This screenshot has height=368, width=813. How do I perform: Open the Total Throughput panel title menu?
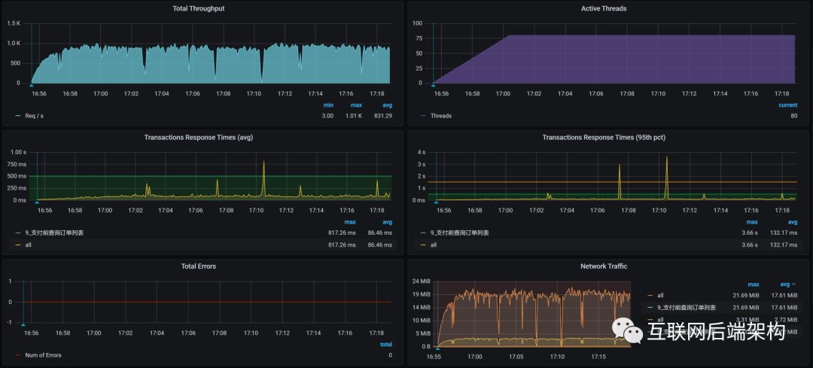point(199,9)
